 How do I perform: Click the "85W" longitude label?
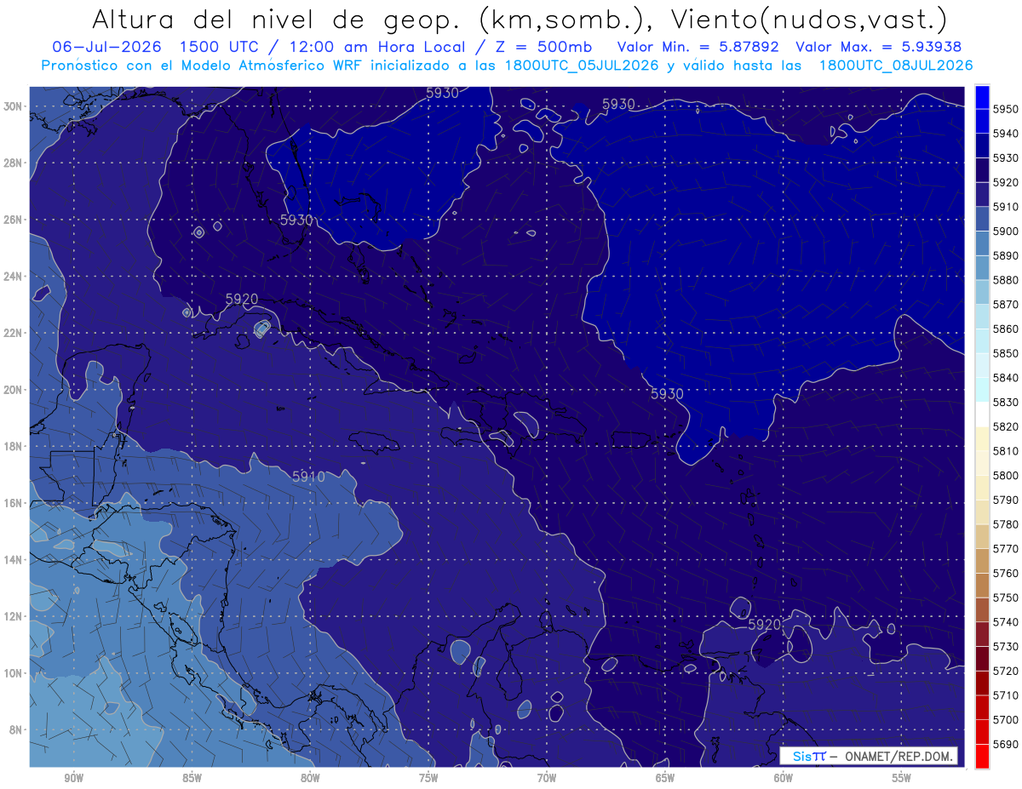click(192, 779)
